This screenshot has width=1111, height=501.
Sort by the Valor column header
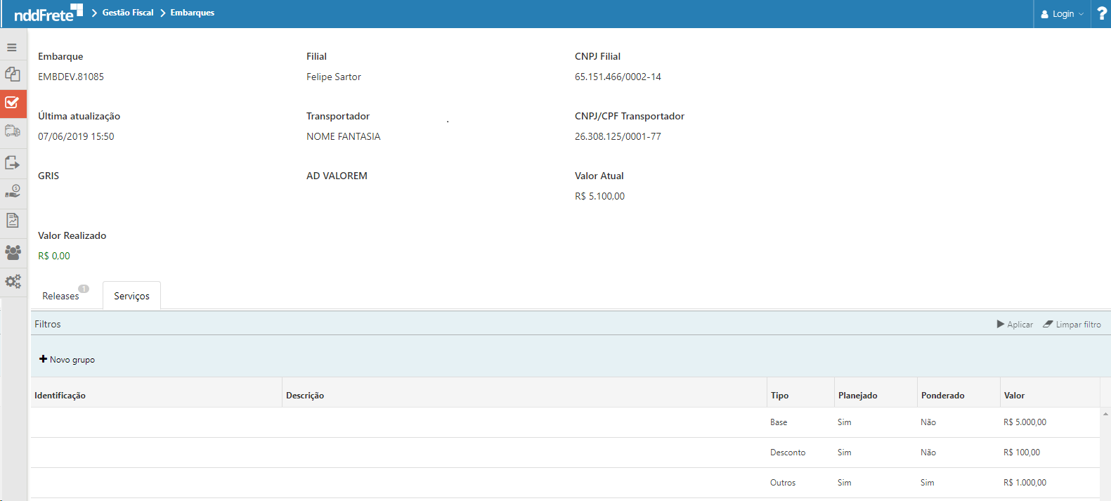[x=1014, y=396]
